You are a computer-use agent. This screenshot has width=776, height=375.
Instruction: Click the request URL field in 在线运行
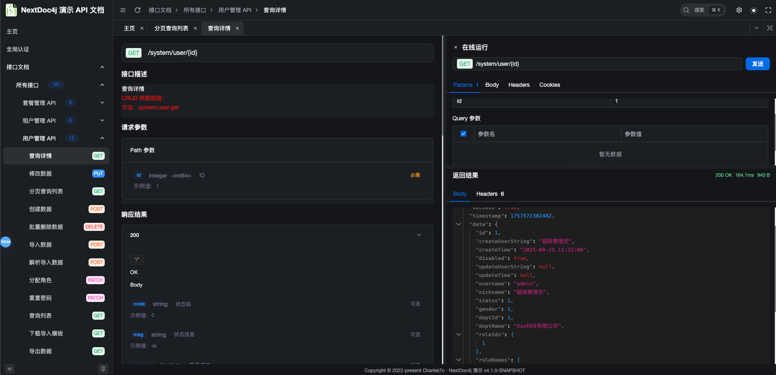click(597, 64)
